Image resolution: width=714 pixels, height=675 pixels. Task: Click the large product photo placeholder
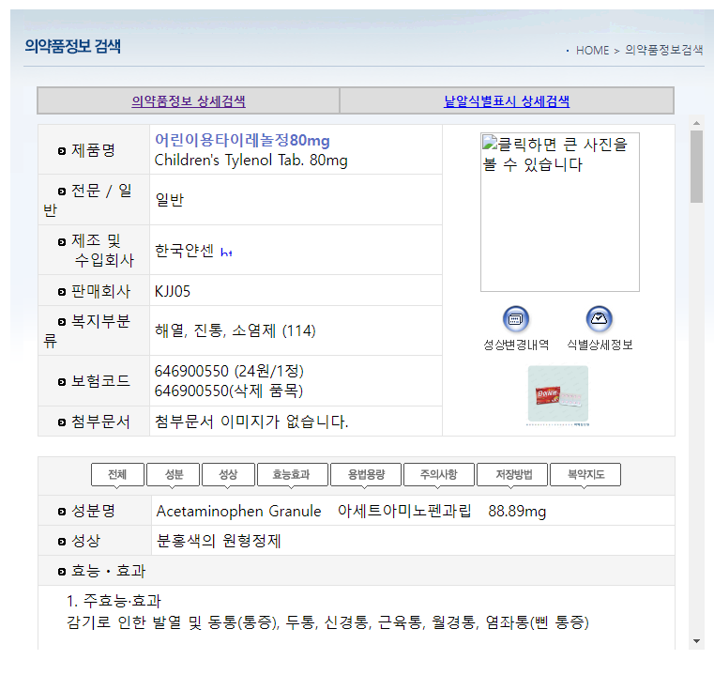(559, 212)
